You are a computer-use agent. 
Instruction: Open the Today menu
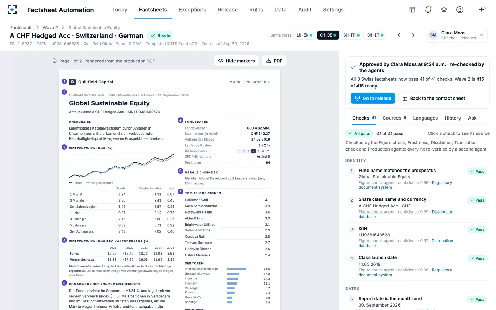(x=120, y=10)
